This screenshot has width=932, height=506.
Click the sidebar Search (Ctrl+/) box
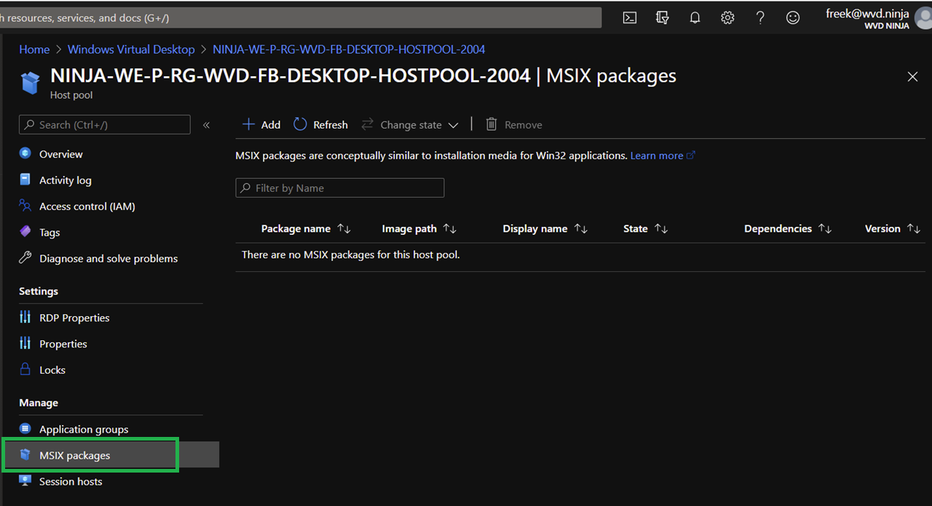pyautogui.click(x=105, y=124)
